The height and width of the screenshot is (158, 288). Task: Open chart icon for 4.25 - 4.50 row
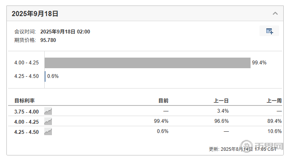[x=48, y=132]
